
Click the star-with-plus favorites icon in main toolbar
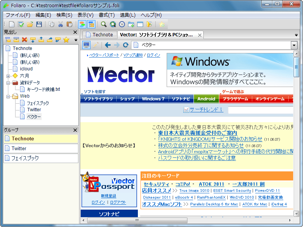(x=162, y=24)
